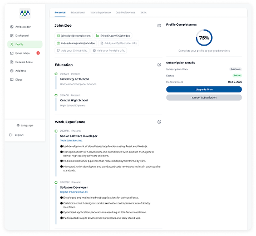The height and width of the screenshot is (236, 256).
Task: Click the Subscription Details heading
Action: (180, 63)
